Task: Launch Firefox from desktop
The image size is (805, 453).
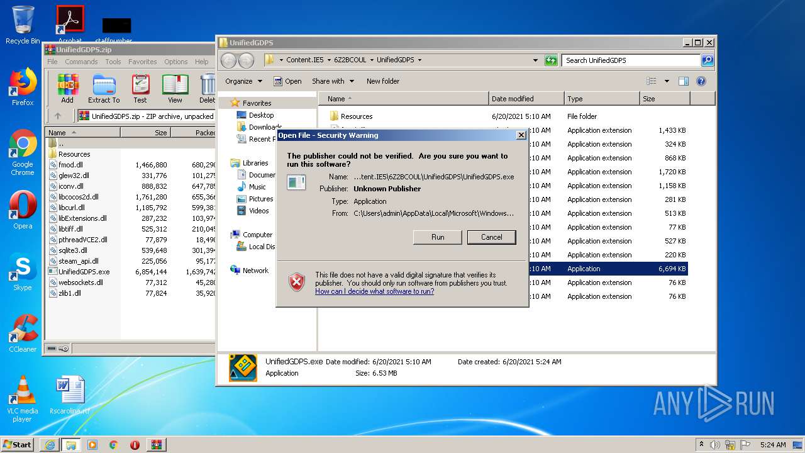Action: click(23, 87)
